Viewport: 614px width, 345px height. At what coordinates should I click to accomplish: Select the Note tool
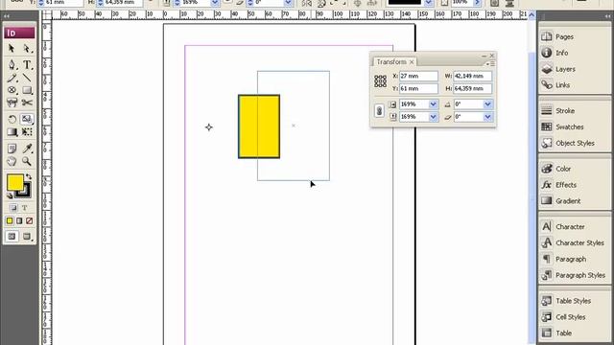(x=12, y=149)
